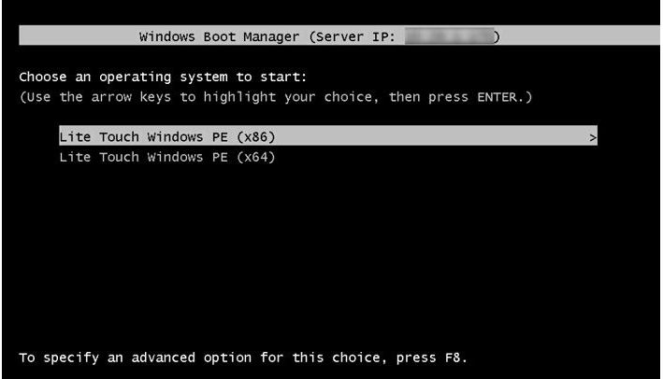Click the words 'advanced option' in footer
The image size is (663, 379).
(192, 358)
